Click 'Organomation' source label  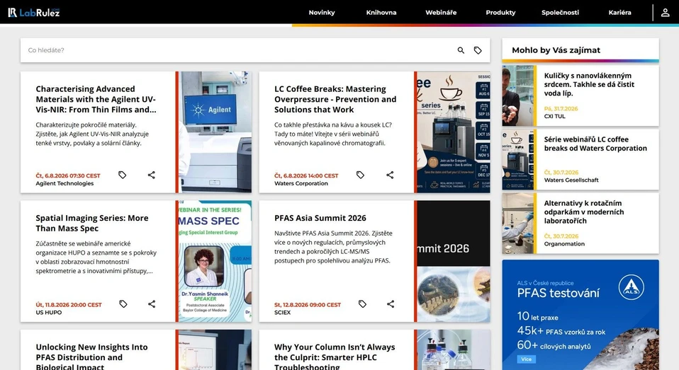tap(564, 244)
